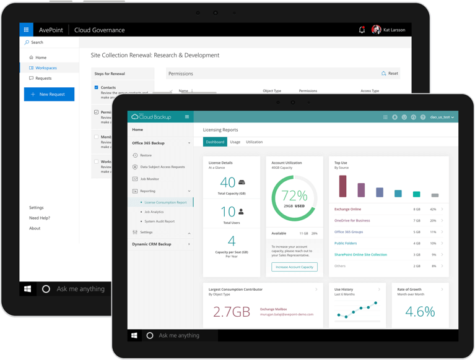The image size is (475, 360).
Task: Click the New Request button
Action: pos(49,95)
